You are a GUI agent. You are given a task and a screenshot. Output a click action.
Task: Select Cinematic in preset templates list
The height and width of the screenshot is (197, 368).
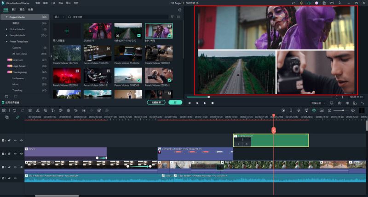(18, 60)
